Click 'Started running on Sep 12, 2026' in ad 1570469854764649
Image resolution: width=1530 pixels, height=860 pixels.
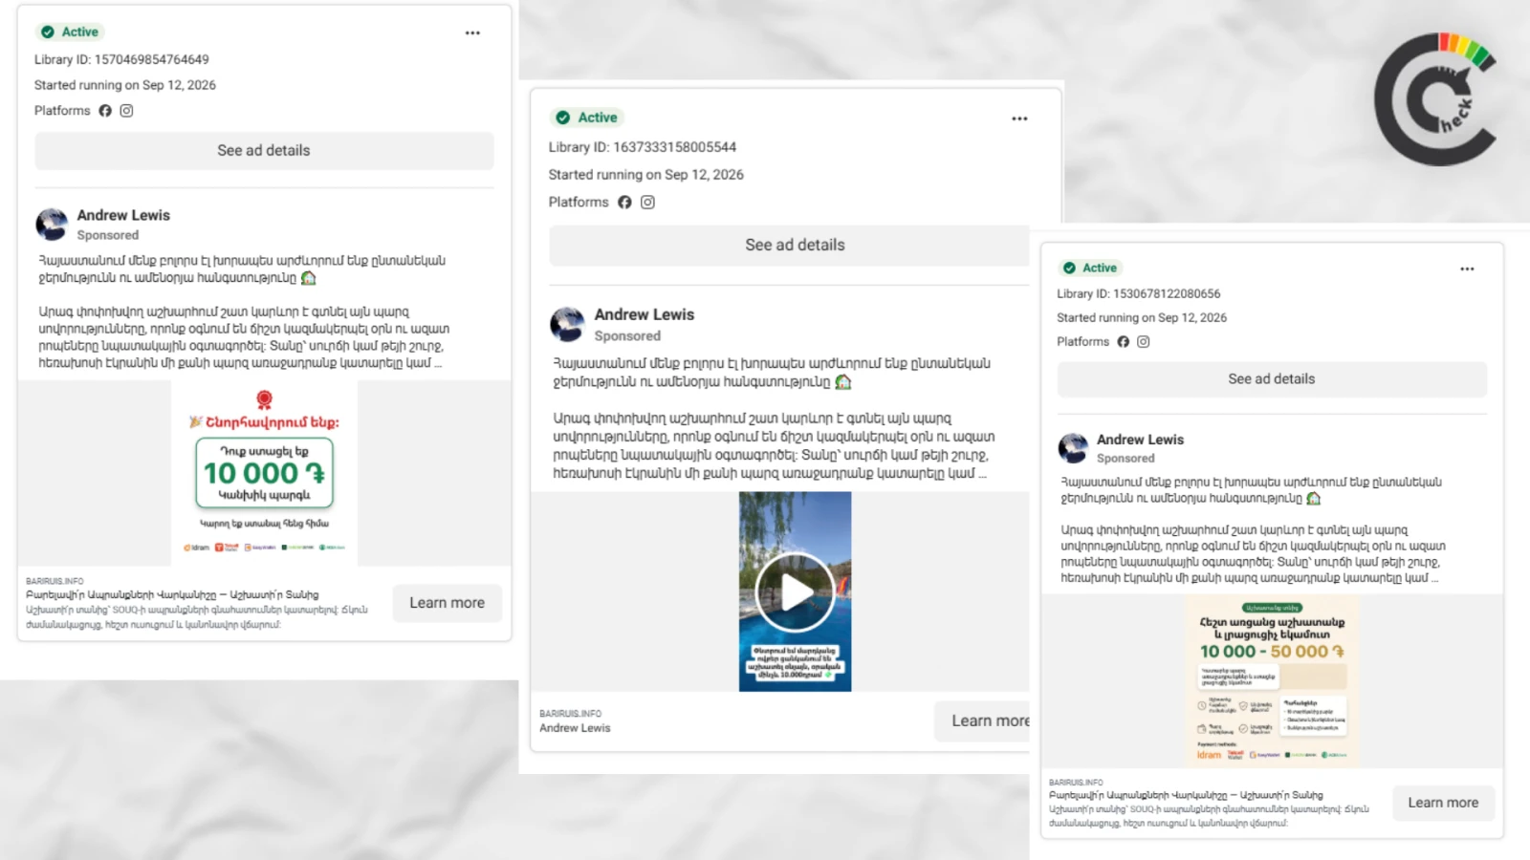coord(125,85)
